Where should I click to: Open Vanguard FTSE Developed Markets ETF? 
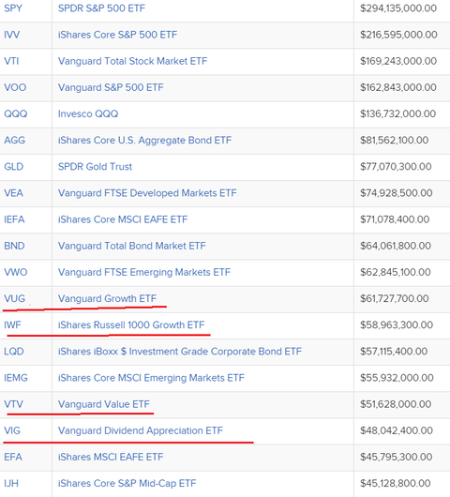pyautogui.click(x=147, y=193)
